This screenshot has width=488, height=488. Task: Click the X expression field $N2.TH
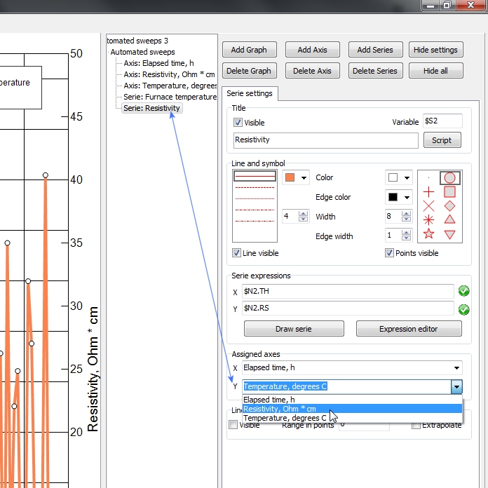pos(348,291)
